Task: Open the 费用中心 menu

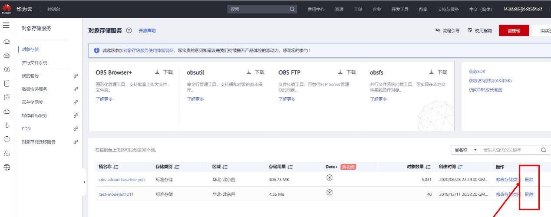Action: click(x=316, y=9)
